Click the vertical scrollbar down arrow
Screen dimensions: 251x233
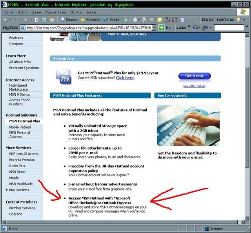coord(247,218)
